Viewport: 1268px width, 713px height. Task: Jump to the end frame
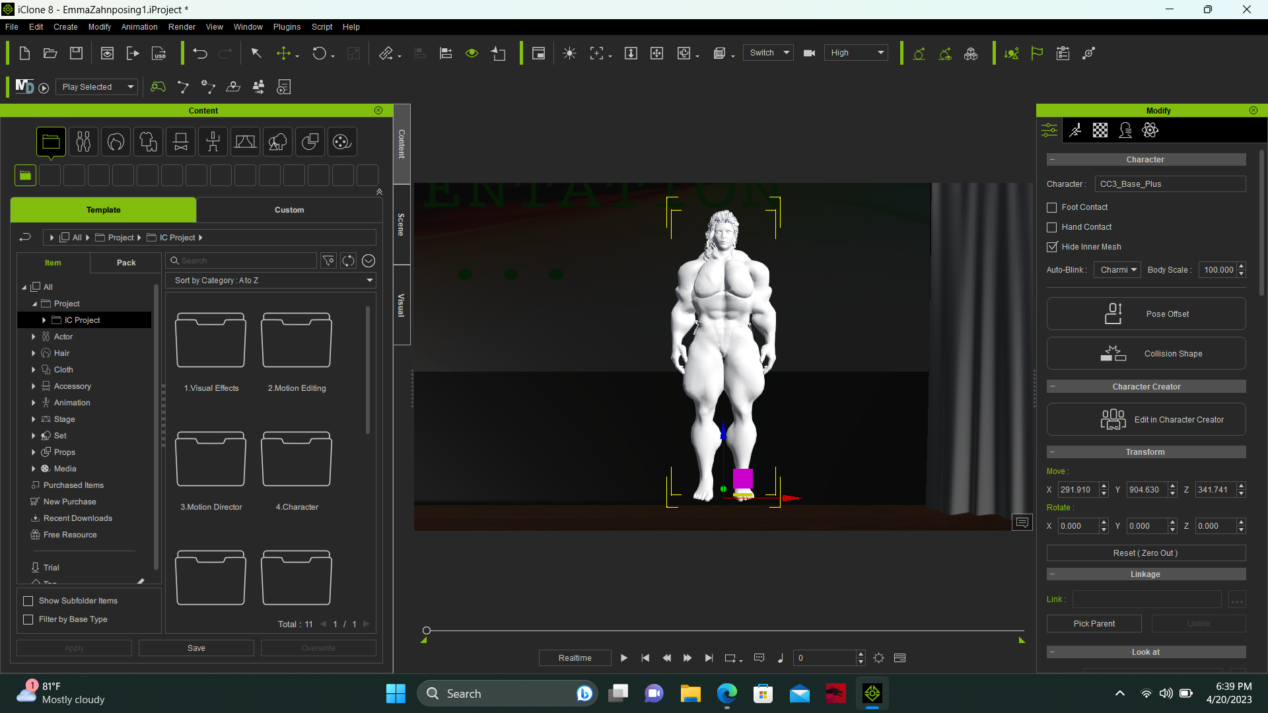pyautogui.click(x=709, y=658)
